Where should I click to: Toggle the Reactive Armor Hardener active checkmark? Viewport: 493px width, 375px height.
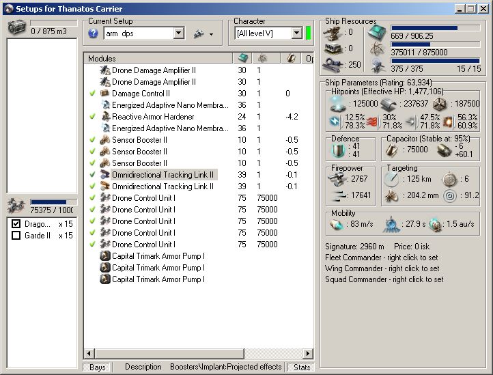pyautogui.click(x=92, y=116)
